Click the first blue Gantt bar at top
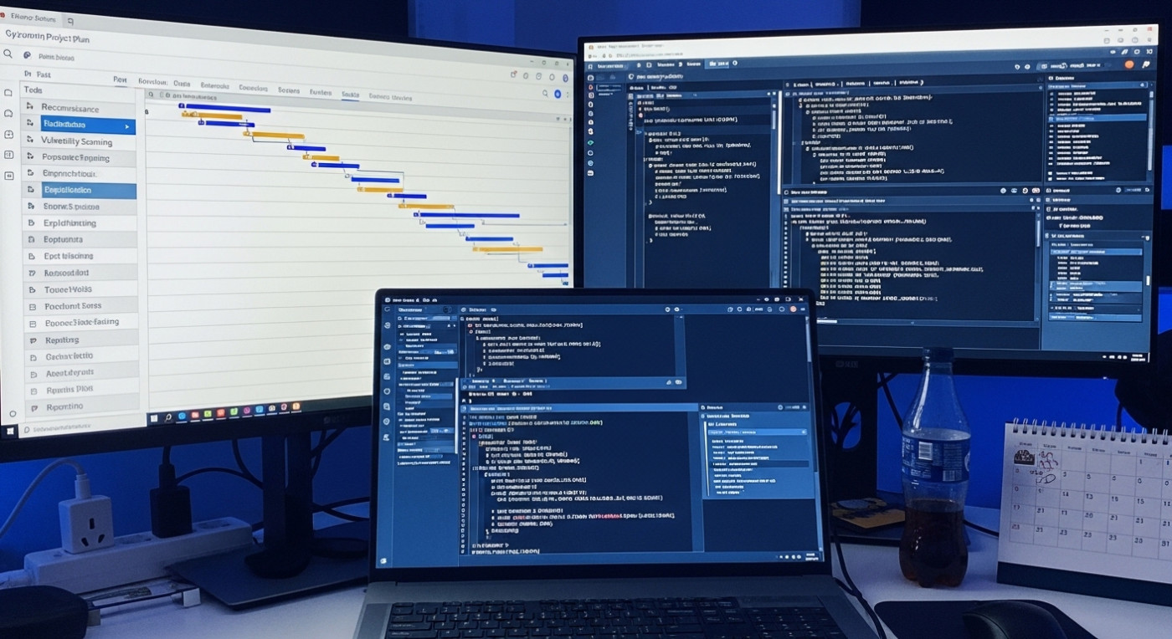This screenshot has width=1172, height=639. pos(226,109)
